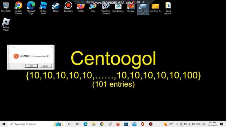Open the Microsoft Edge desktop shortcut
This screenshot has width=226, height=127.
pyautogui.click(x=31, y=8)
